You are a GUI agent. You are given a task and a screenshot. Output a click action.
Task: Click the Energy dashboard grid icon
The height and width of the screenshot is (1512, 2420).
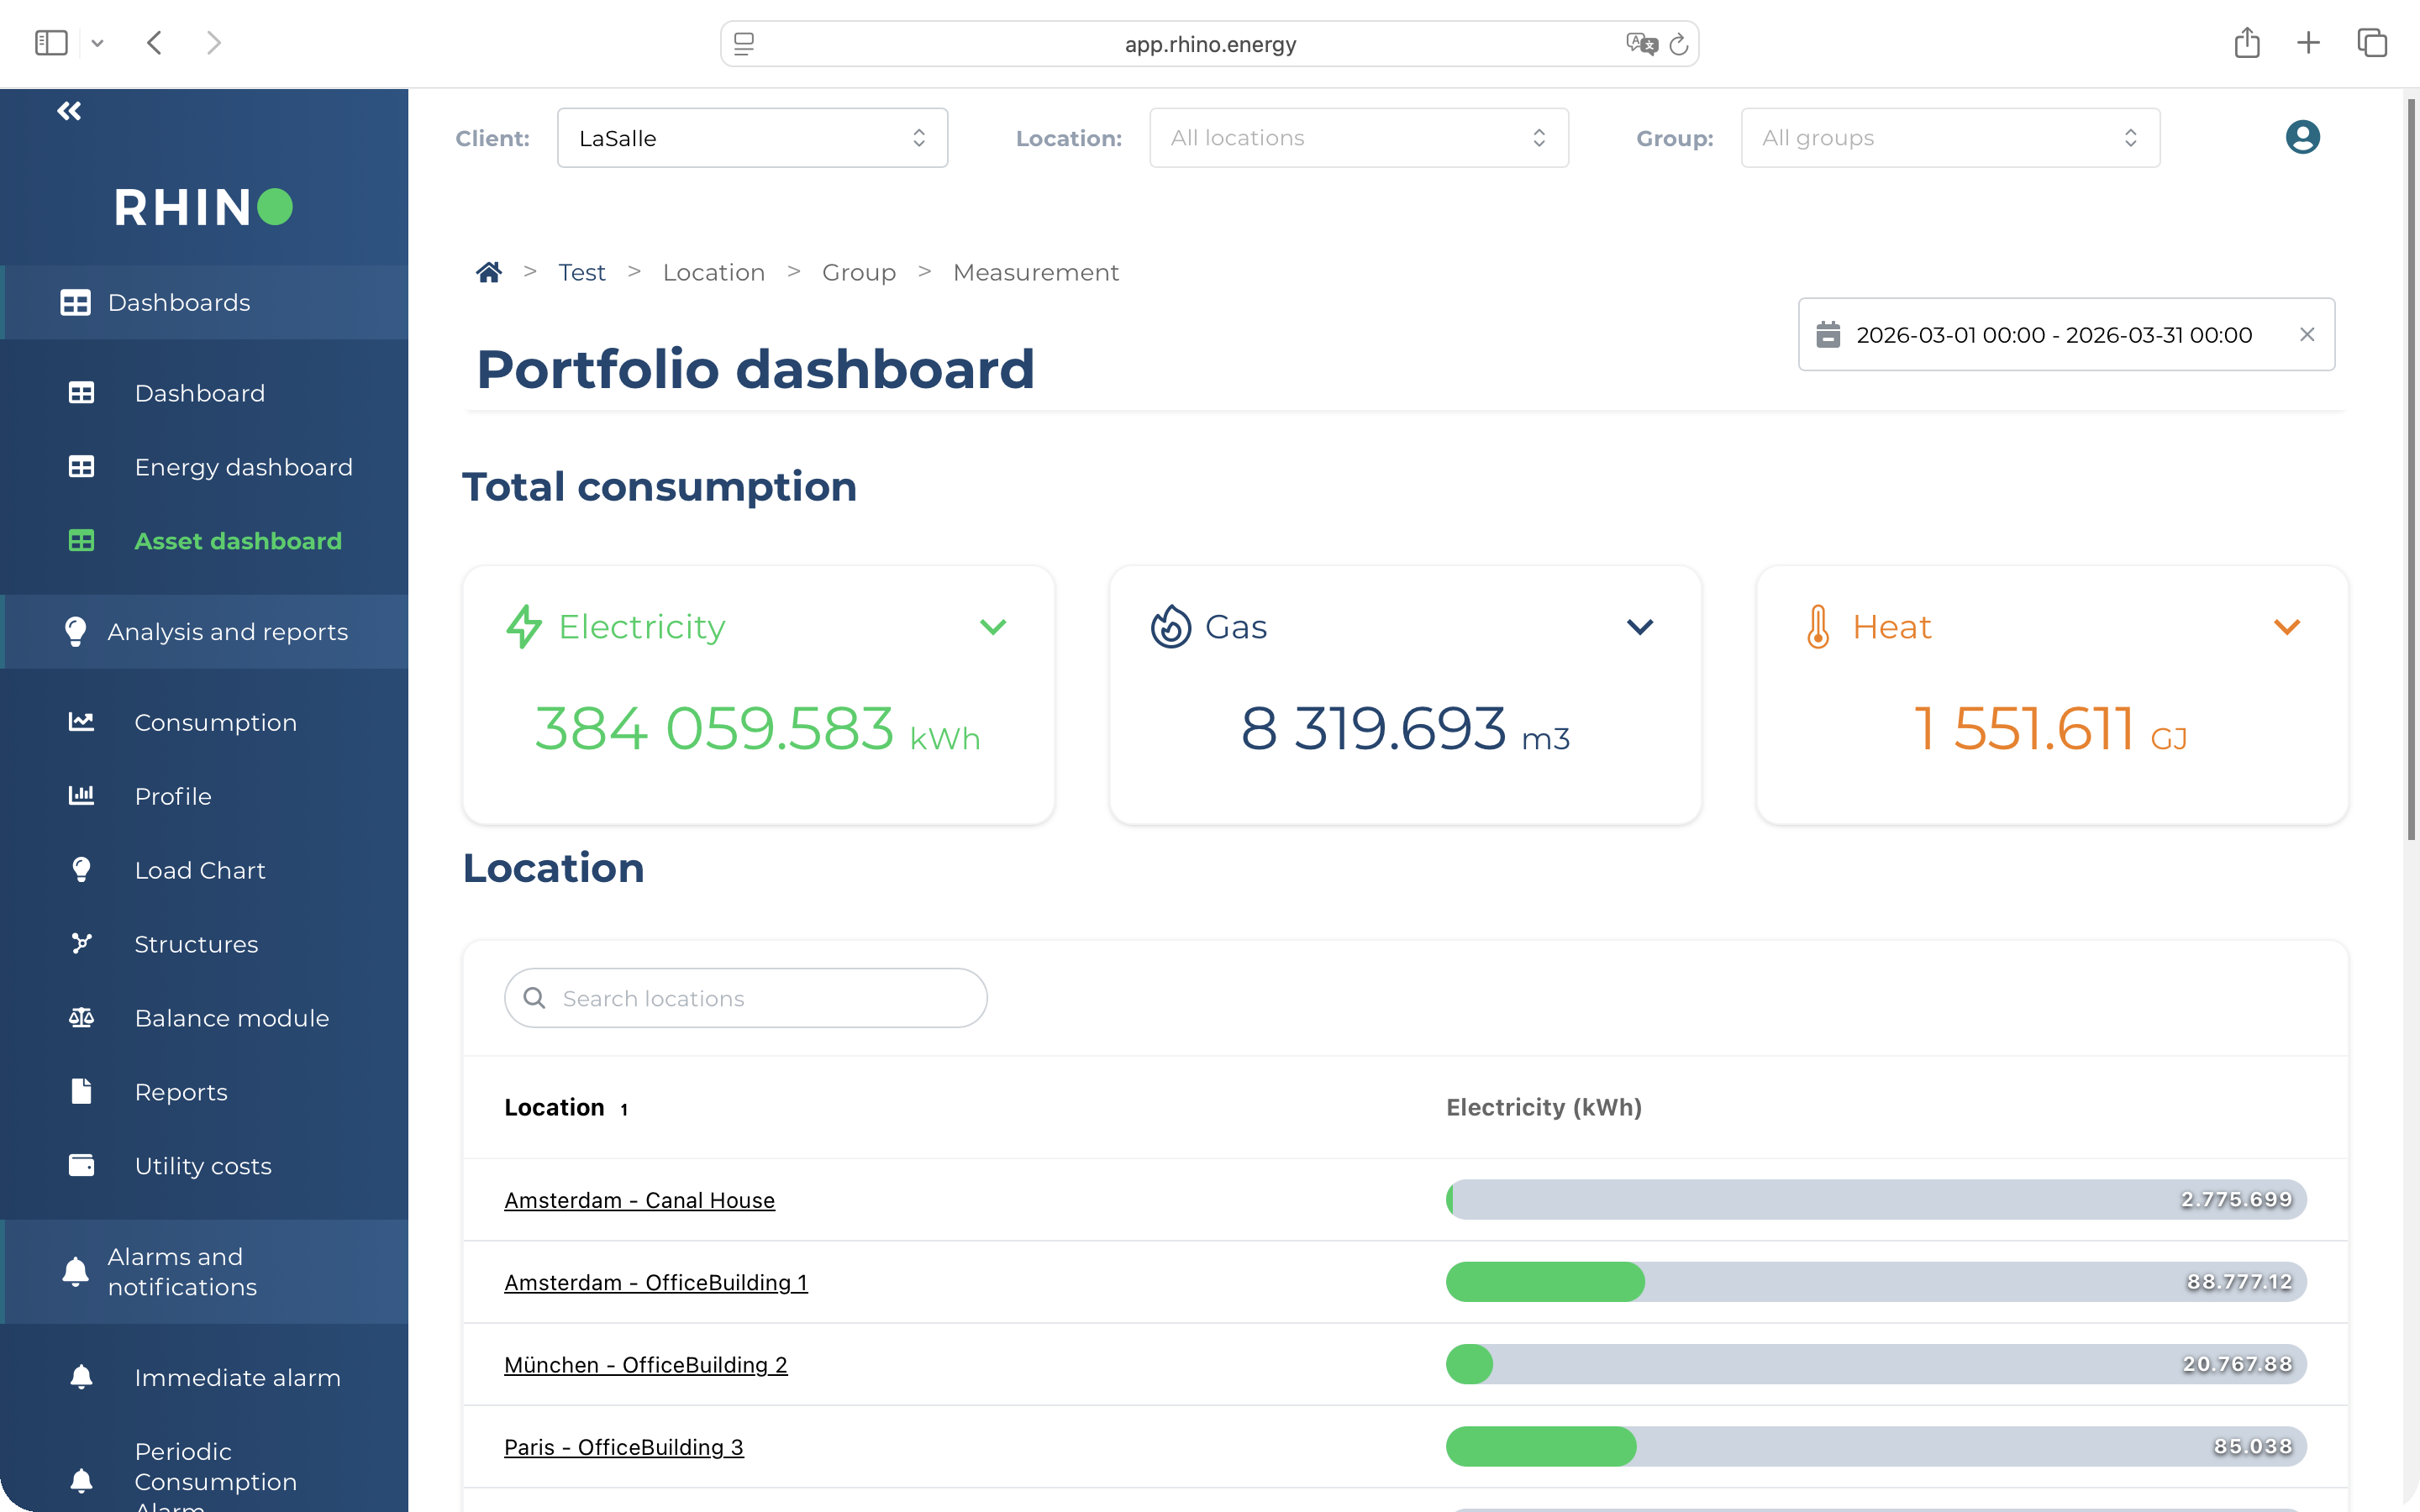click(x=81, y=467)
